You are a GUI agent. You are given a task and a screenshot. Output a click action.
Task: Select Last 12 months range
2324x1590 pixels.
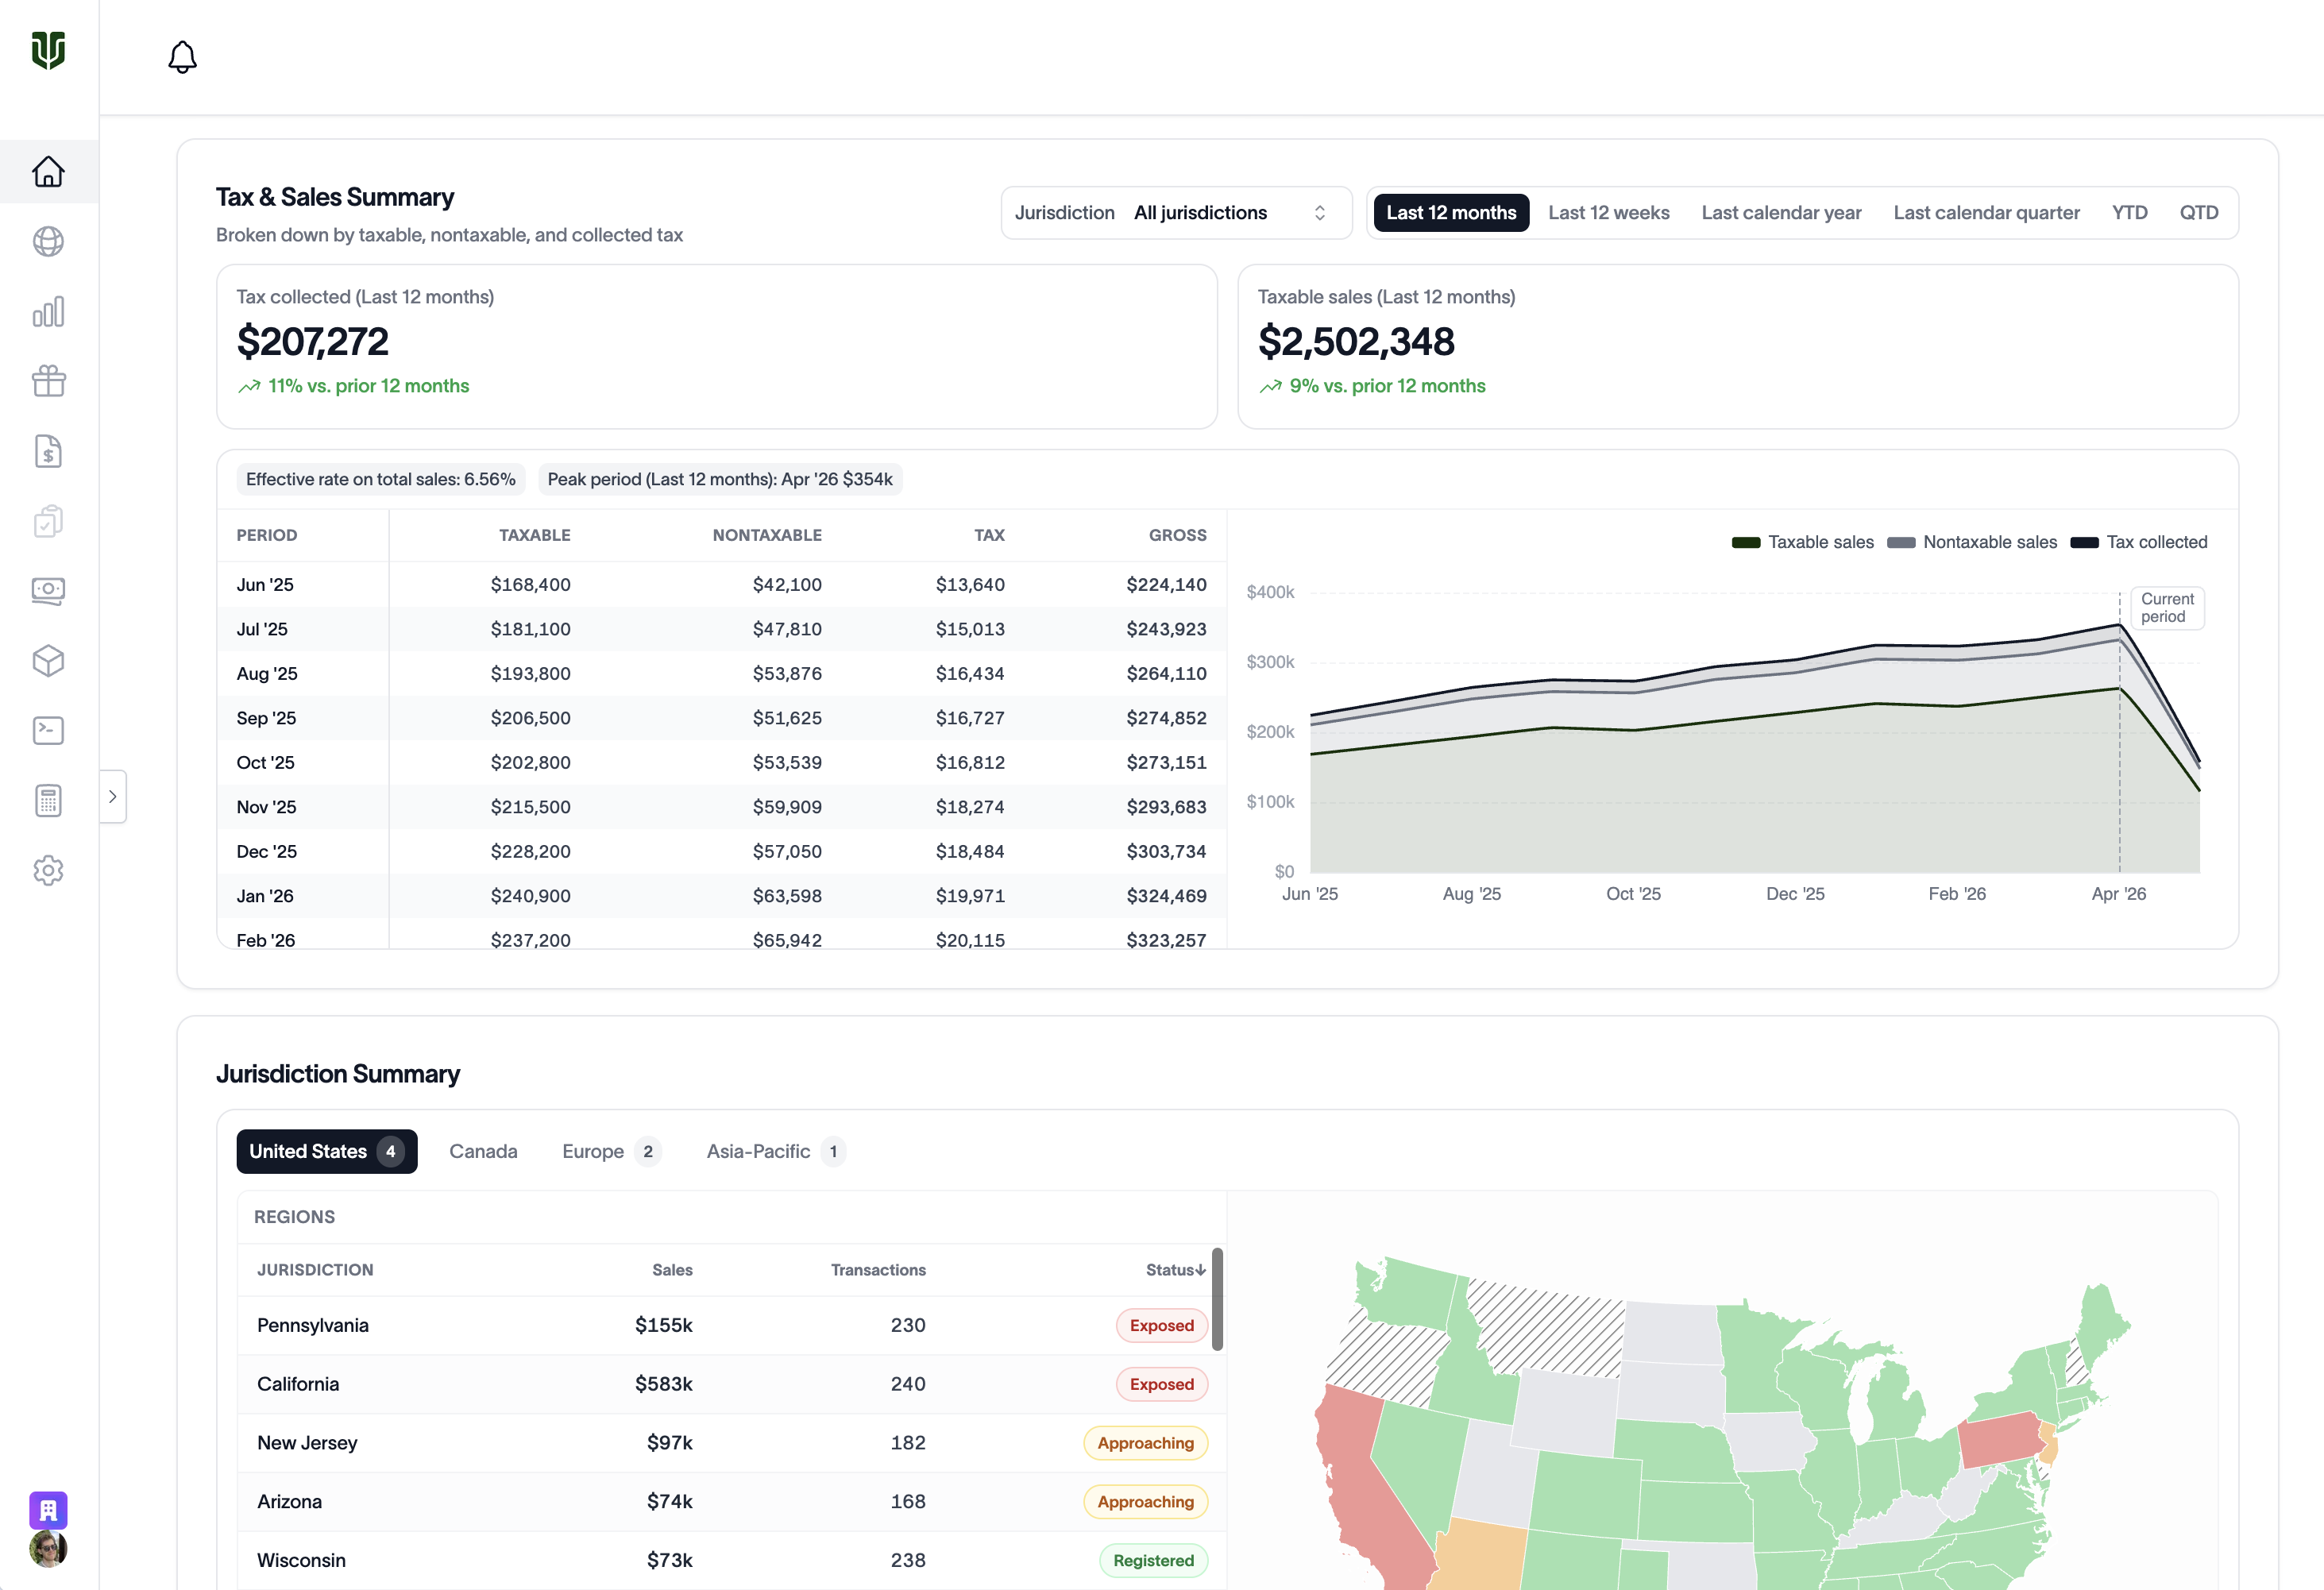[x=1451, y=213]
